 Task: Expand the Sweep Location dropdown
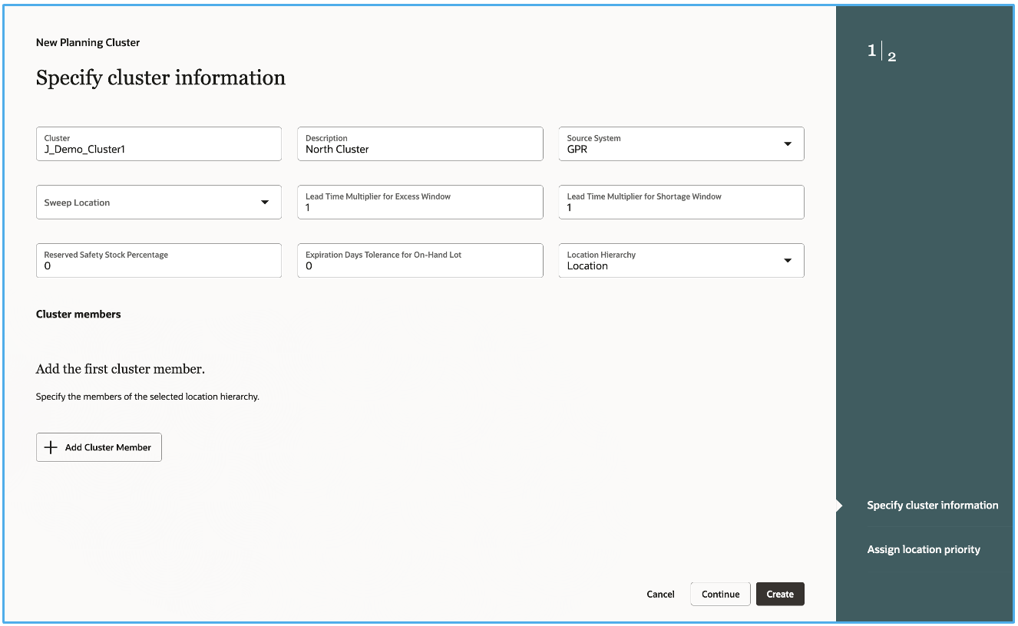(265, 202)
